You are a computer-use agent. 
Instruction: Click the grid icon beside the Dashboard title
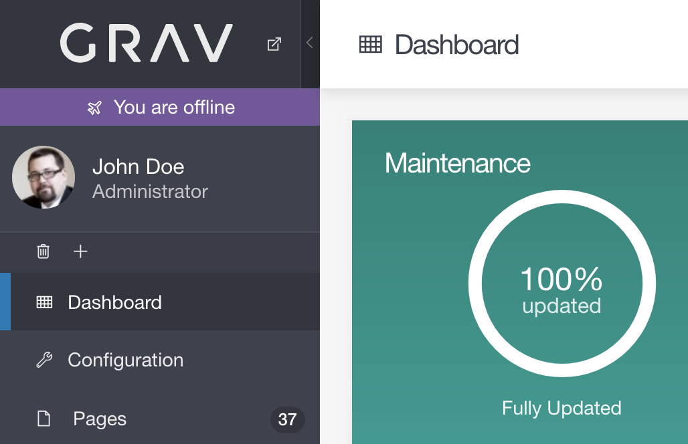371,45
